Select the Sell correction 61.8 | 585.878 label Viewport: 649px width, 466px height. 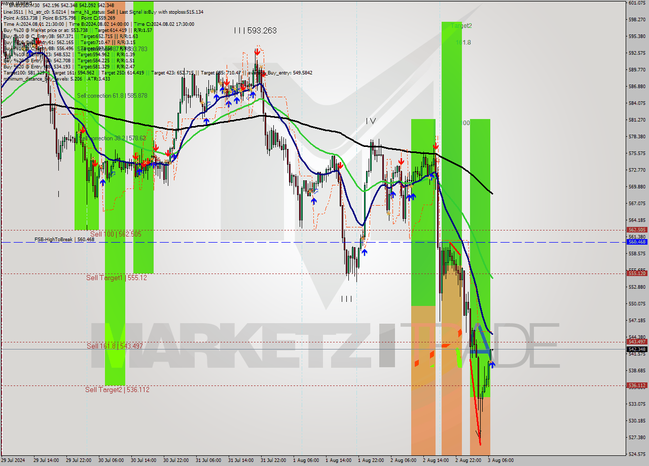pos(112,95)
